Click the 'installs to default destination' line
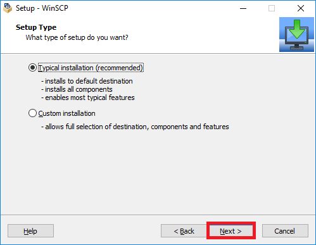This screenshot has width=316, height=245. 87,81
